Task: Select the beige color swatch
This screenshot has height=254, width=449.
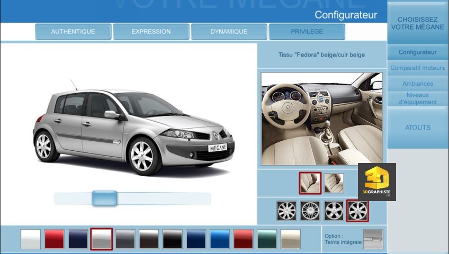Action: [291, 239]
